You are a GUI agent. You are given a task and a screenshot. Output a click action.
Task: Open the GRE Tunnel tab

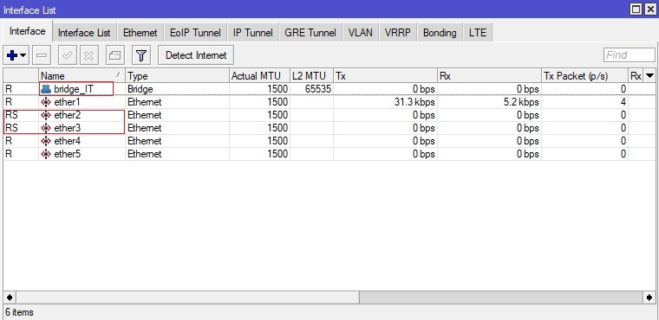coord(310,33)
